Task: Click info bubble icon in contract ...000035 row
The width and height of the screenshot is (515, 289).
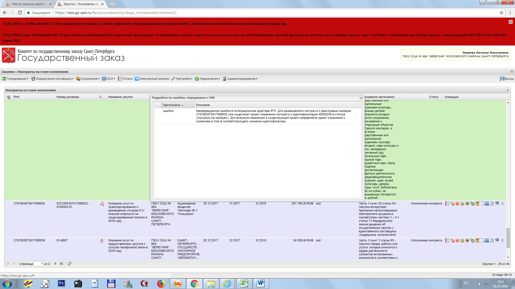Action: pyautogui.click(x=502, y=203)
